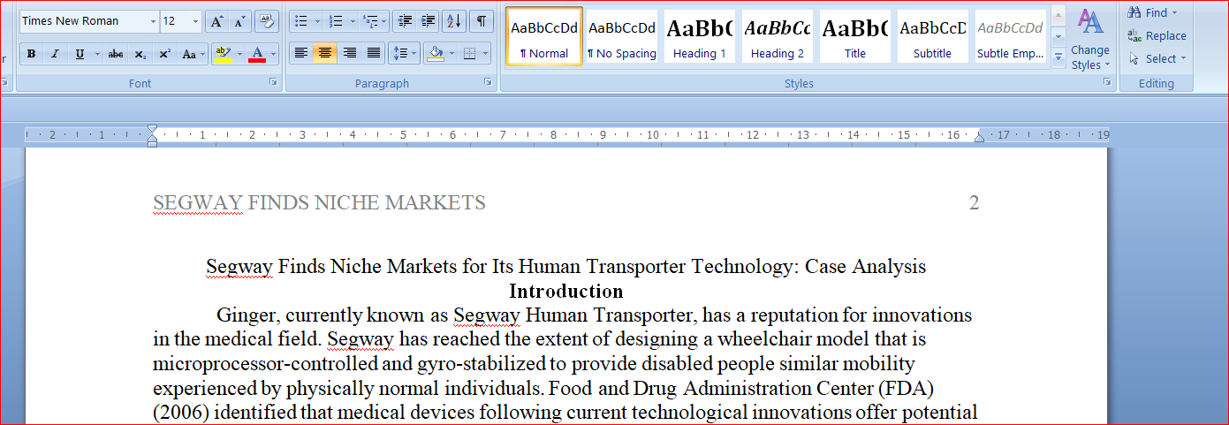
Task: Align text to the left
Action: pos(301,54)
